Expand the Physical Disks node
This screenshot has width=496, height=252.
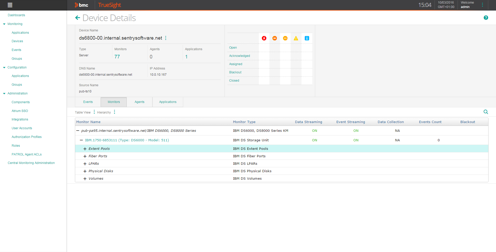85,171
